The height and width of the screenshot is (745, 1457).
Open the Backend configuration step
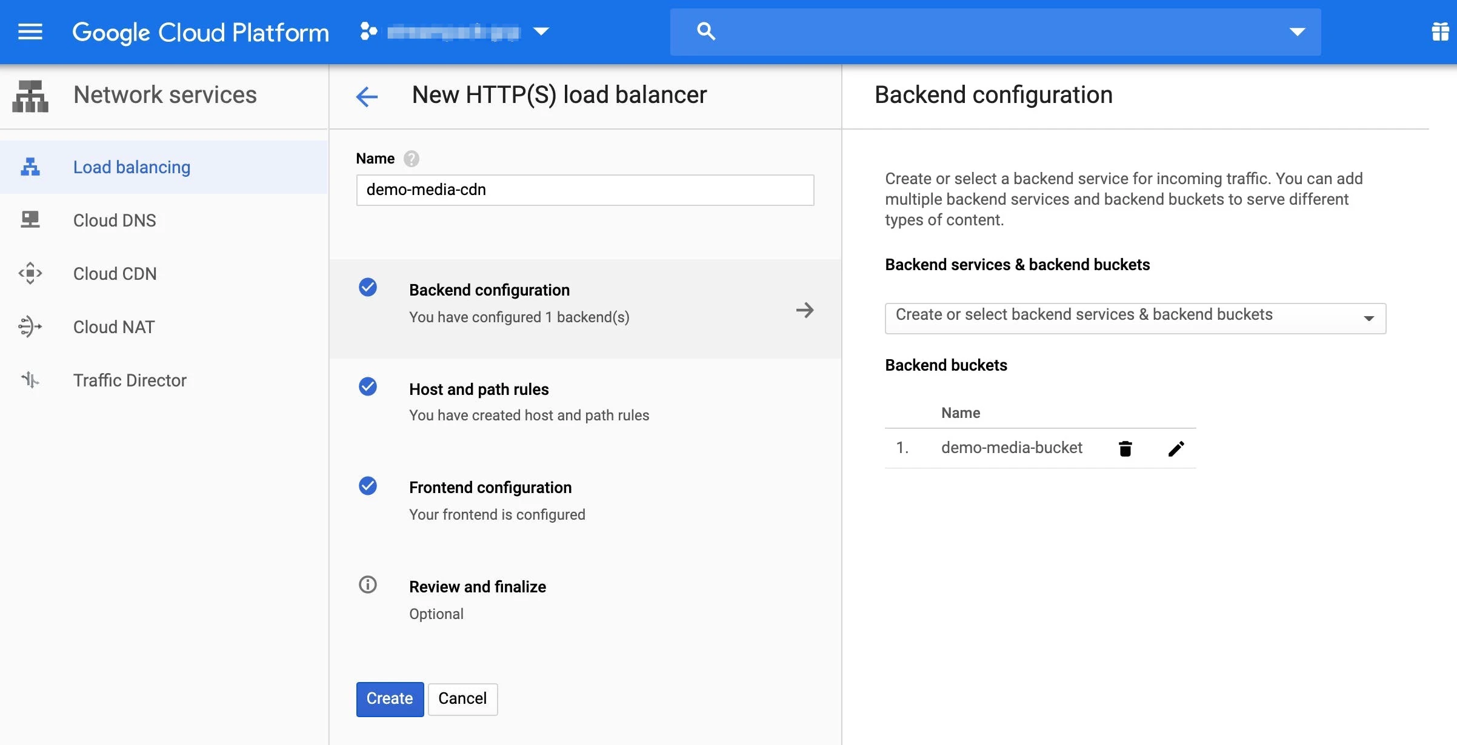(x=585, y=309)
